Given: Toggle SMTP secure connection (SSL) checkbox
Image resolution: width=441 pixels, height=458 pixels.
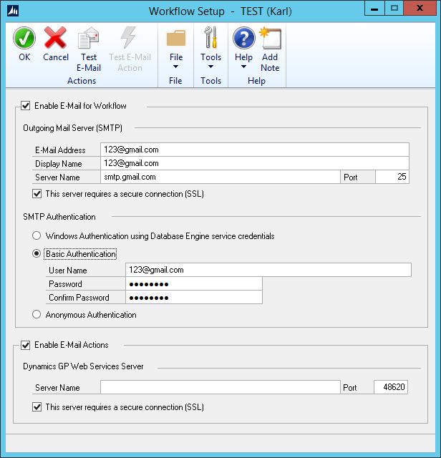Looking at the screenshot, I should point(37,194).
